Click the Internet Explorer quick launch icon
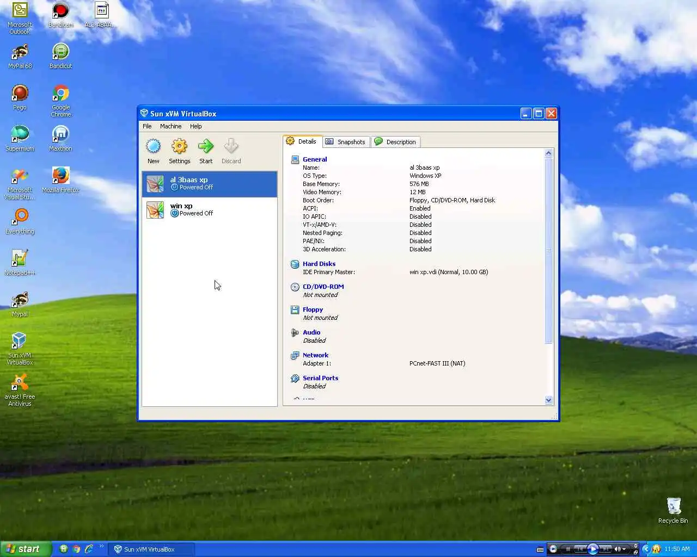The image size is (697, 557). click(89, 549)
